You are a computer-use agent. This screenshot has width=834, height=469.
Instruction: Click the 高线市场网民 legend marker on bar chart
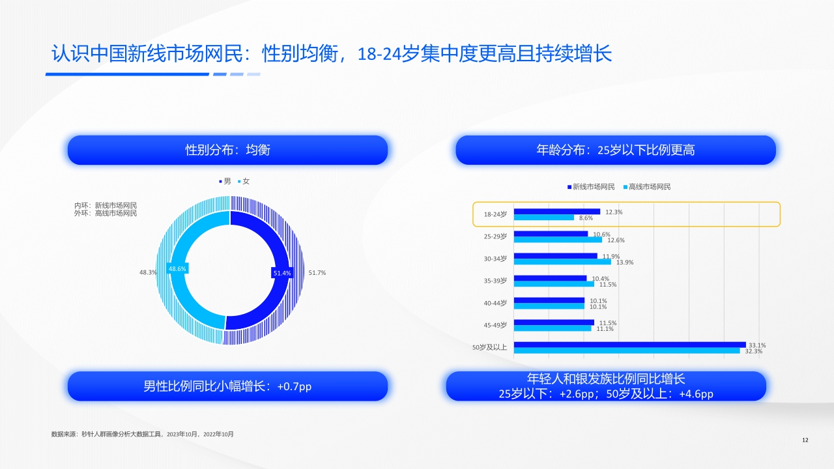pos(625,186)
